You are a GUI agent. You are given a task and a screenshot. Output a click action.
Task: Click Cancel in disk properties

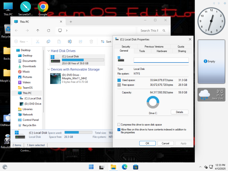coord(165,143)
